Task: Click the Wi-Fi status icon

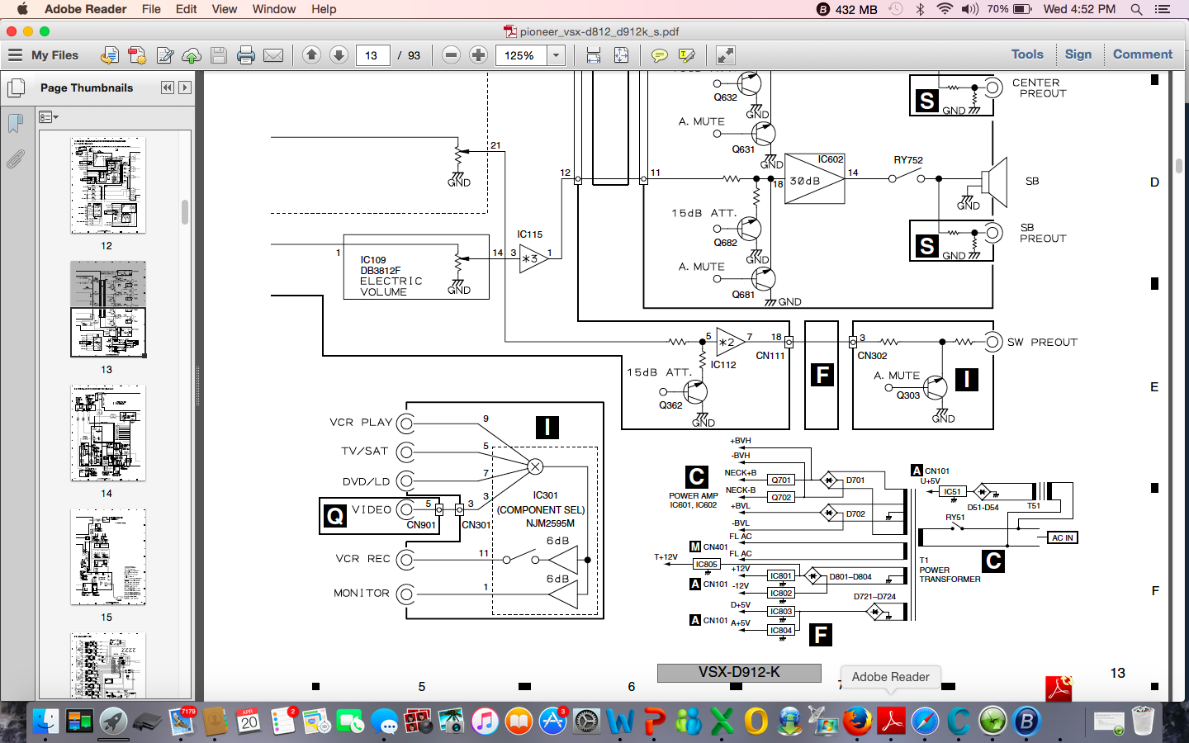Action: 945,9
